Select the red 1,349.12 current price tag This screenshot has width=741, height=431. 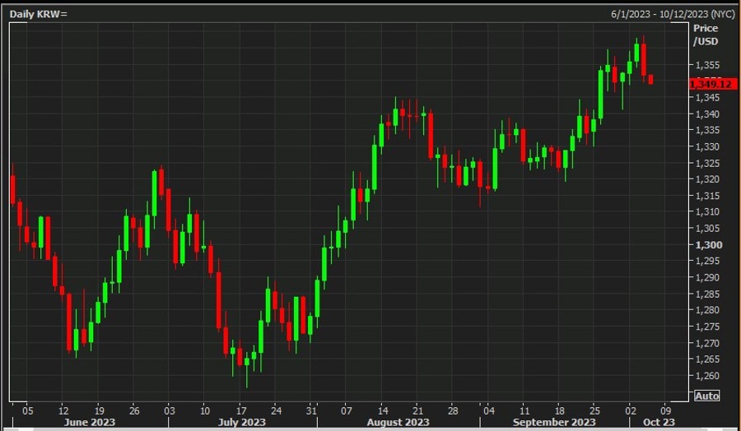pos(714,85)
